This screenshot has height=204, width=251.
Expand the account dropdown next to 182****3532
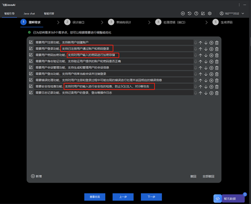(243, 14)
